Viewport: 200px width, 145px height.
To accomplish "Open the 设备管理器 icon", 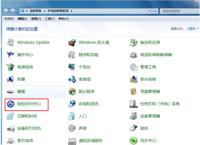I will 134,116.
